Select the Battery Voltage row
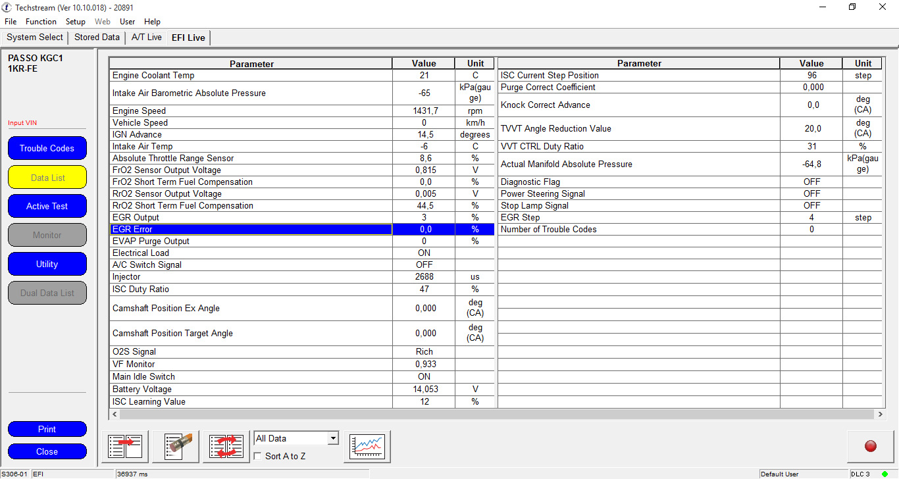Image resolution: width=899 pixels, height=479 pixels. pos(301,390)
